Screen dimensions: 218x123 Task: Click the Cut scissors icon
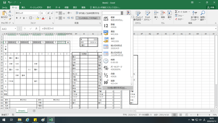coord(10,12)
